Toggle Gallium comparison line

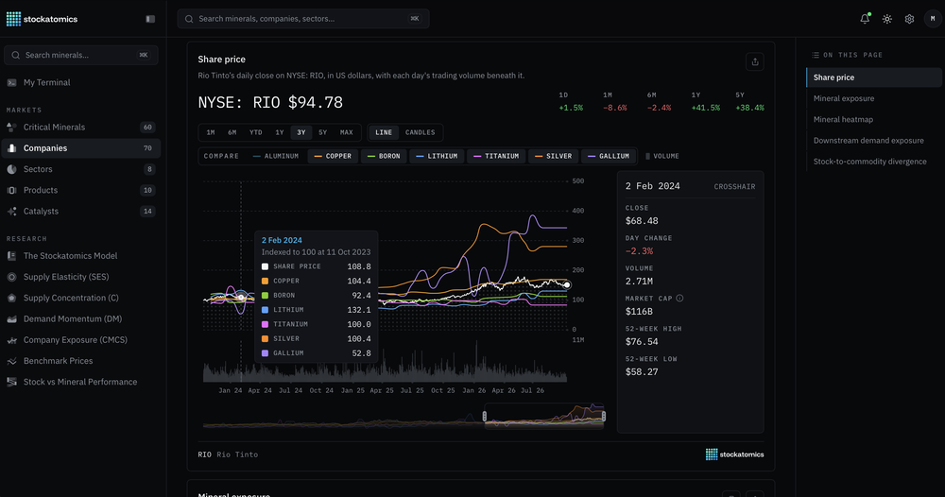pos(609,156)
